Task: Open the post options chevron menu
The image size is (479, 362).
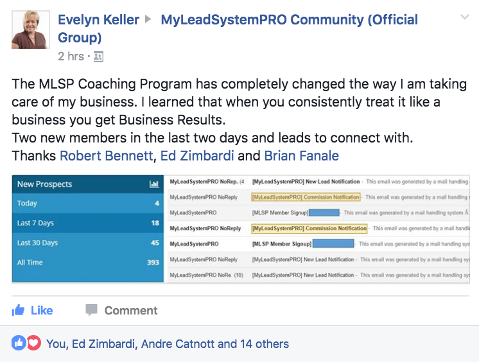Action: point(465,17)
